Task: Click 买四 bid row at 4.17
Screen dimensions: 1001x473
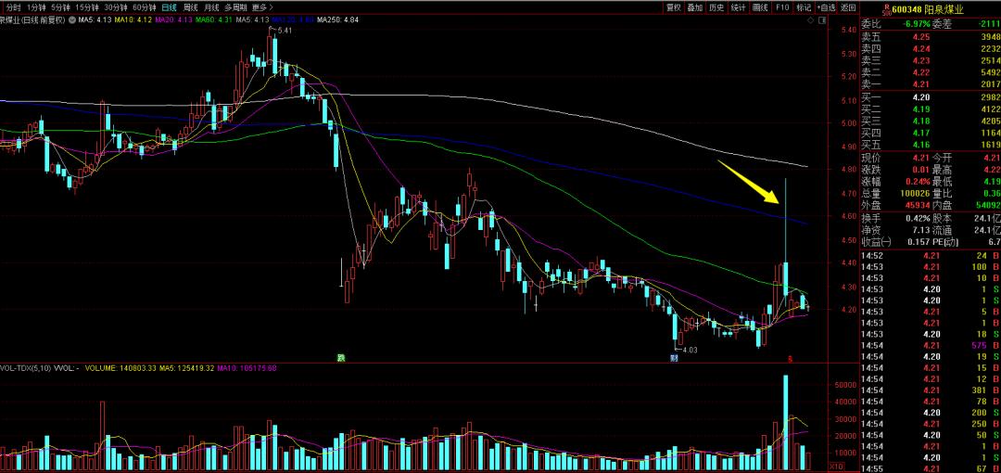Action: [x=931, y=134]
